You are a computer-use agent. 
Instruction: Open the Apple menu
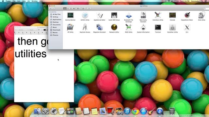[3, 1]
